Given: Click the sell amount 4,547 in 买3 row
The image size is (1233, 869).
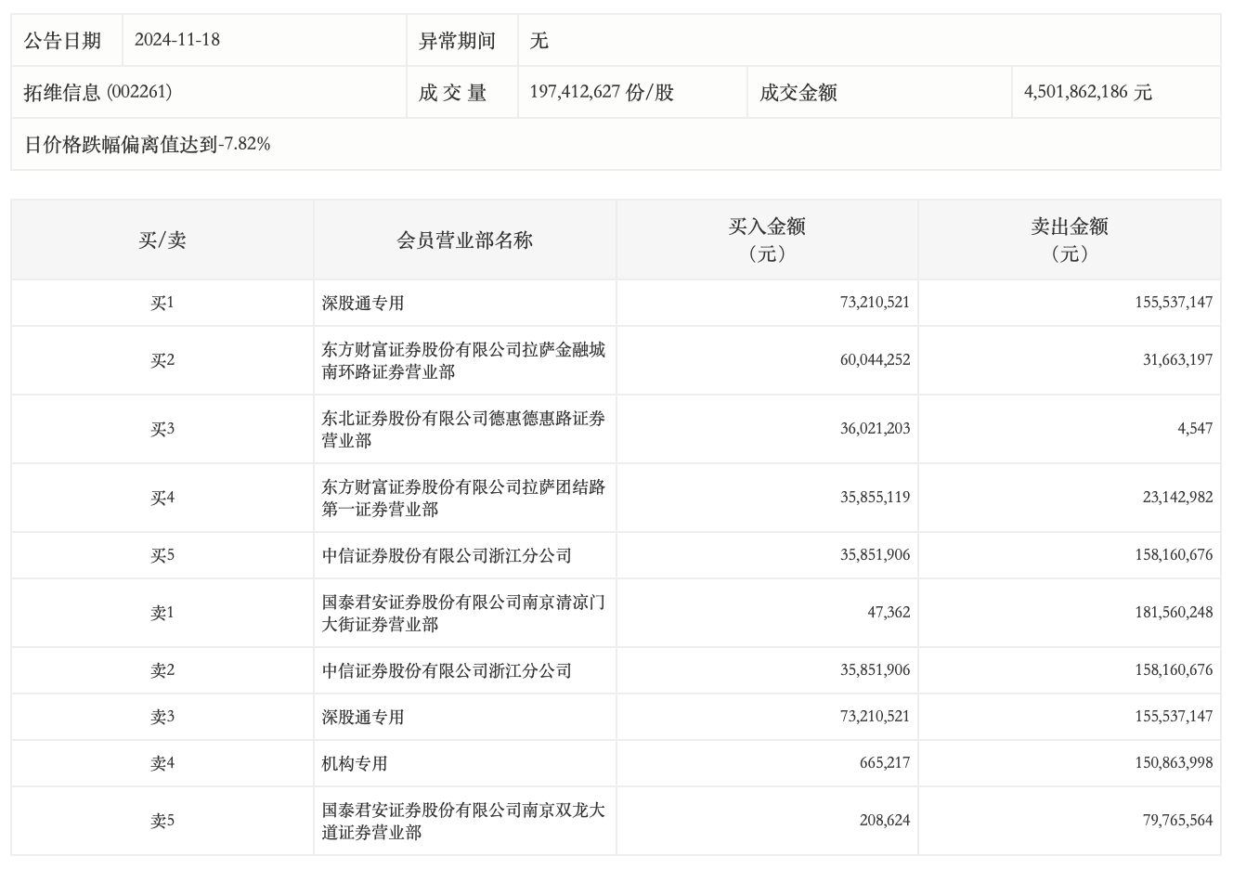Looking at the screenshot, I should (1192, 429).
